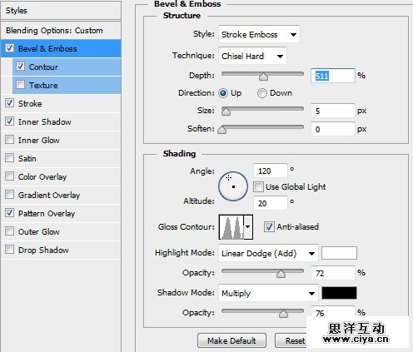
Task: Select the Pattern Overlay style entry
Action: tap(61, 213)
